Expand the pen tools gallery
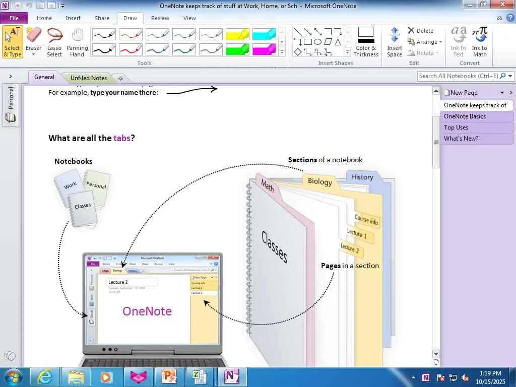516x387 pixels. tap(282, 52)
